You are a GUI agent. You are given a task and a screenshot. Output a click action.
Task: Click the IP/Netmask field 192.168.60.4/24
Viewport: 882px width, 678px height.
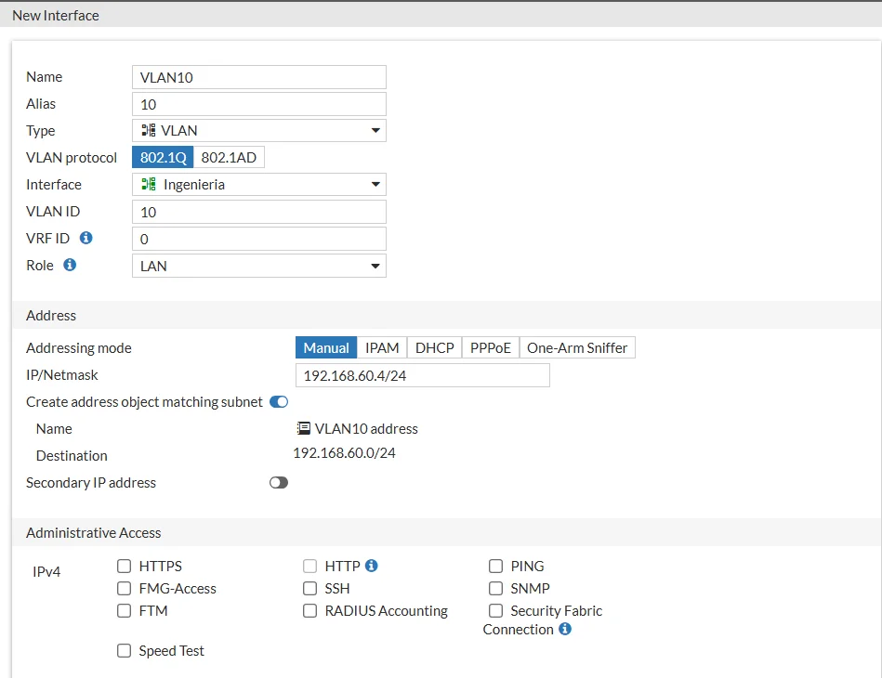(423, 375)
